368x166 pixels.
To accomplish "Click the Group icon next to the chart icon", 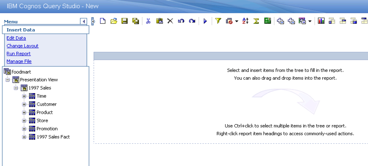I will (x=332, y=21).
